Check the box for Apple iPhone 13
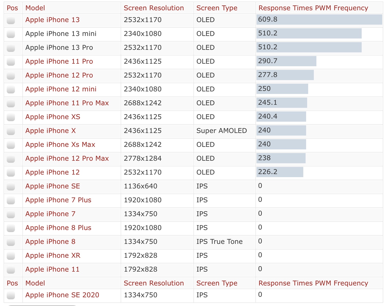 [x=11, y=20]
